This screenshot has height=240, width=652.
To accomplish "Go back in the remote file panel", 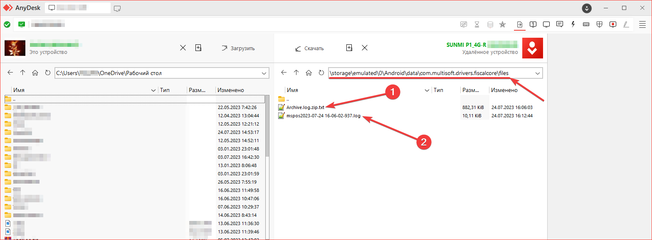I will (x=284, y=73).
